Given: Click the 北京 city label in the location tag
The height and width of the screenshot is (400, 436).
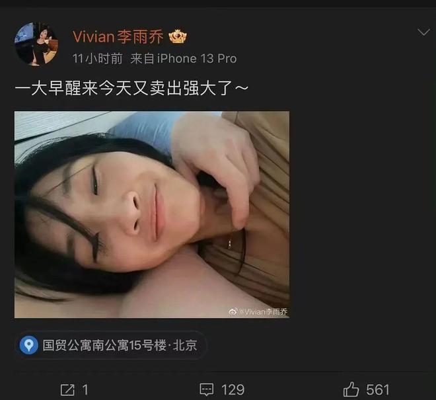Looking at the screenshot, I should coord(185,345).
